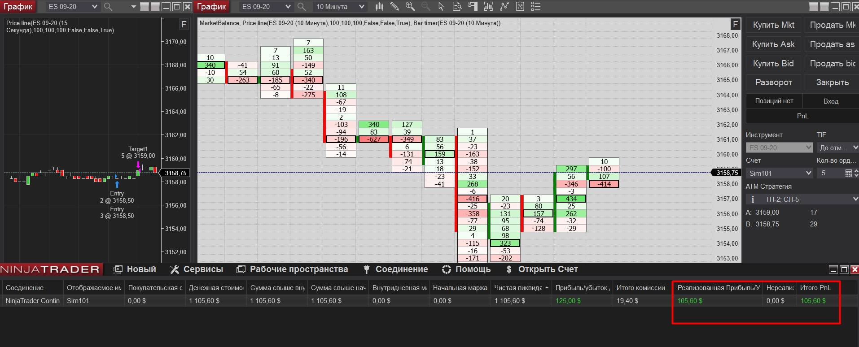Choose the cursor pointer tool
Viewport: 859px width, 347px height.
[441, 6]
